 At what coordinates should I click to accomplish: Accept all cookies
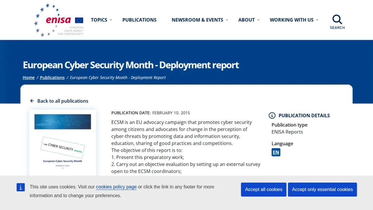(x=264, y=189)
